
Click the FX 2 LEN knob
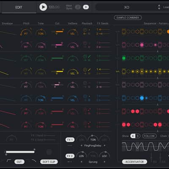[82, 155]
